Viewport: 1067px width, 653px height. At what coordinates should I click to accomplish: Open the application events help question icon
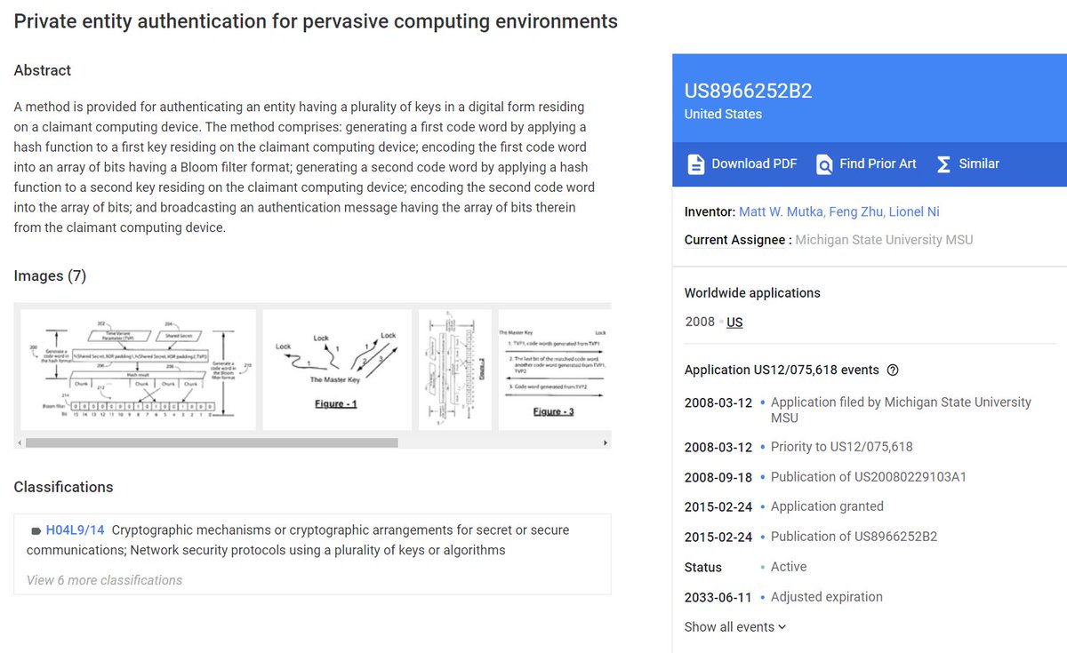(893, 370)
